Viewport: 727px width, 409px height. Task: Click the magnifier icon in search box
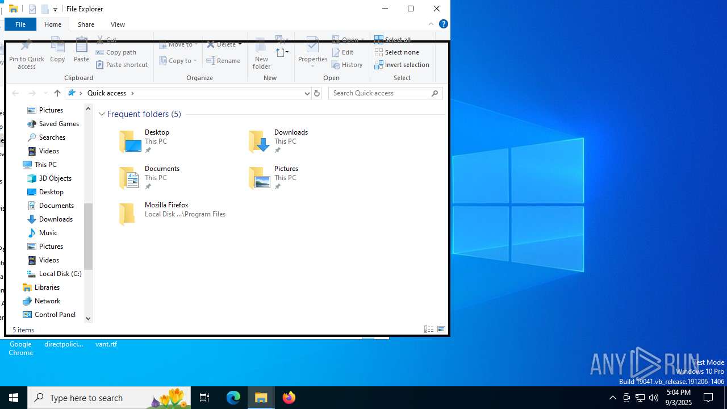435,93
